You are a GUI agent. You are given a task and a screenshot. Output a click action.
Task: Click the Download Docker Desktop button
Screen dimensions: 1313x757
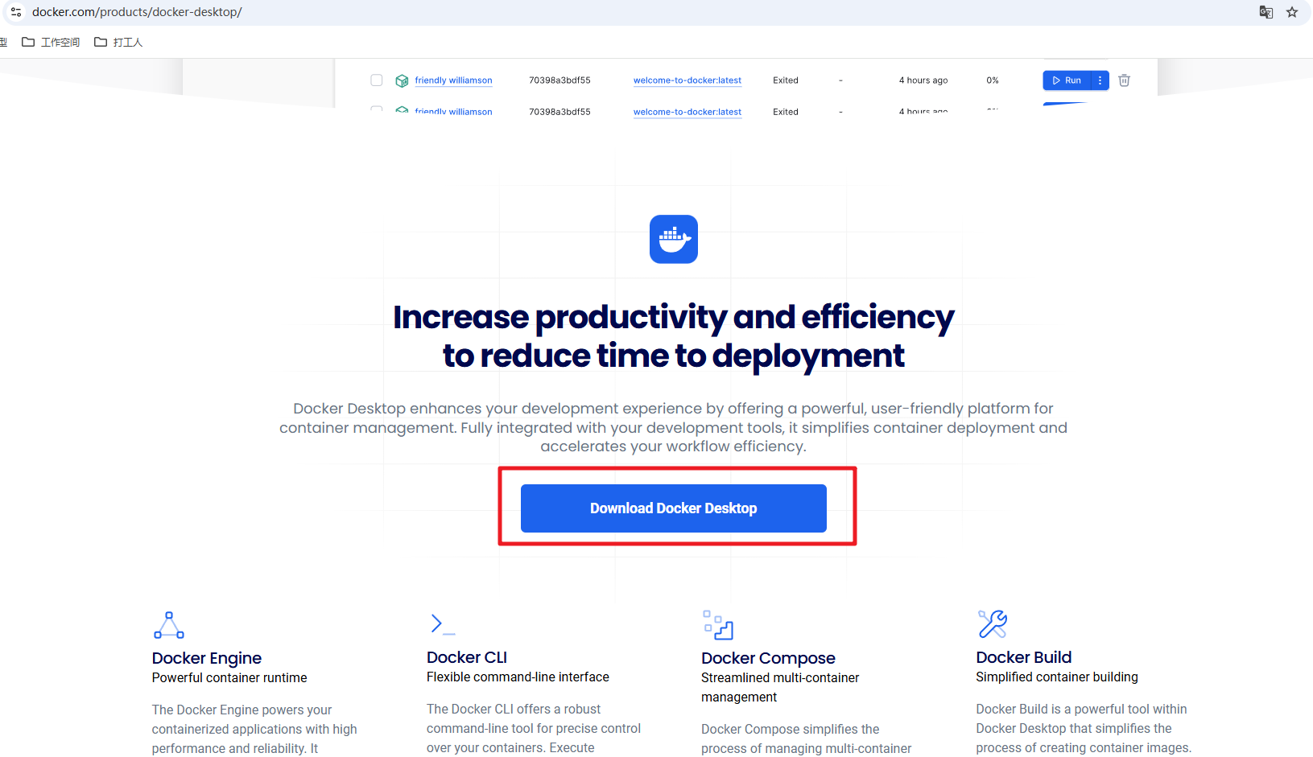(x=673, y=508)
